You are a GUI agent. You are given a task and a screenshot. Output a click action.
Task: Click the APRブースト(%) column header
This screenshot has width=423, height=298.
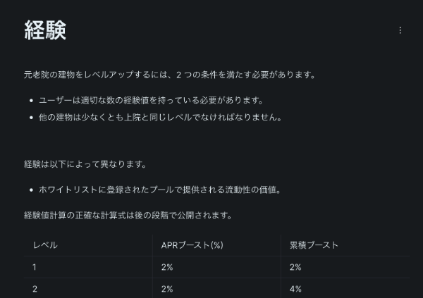tap(192, 245)
